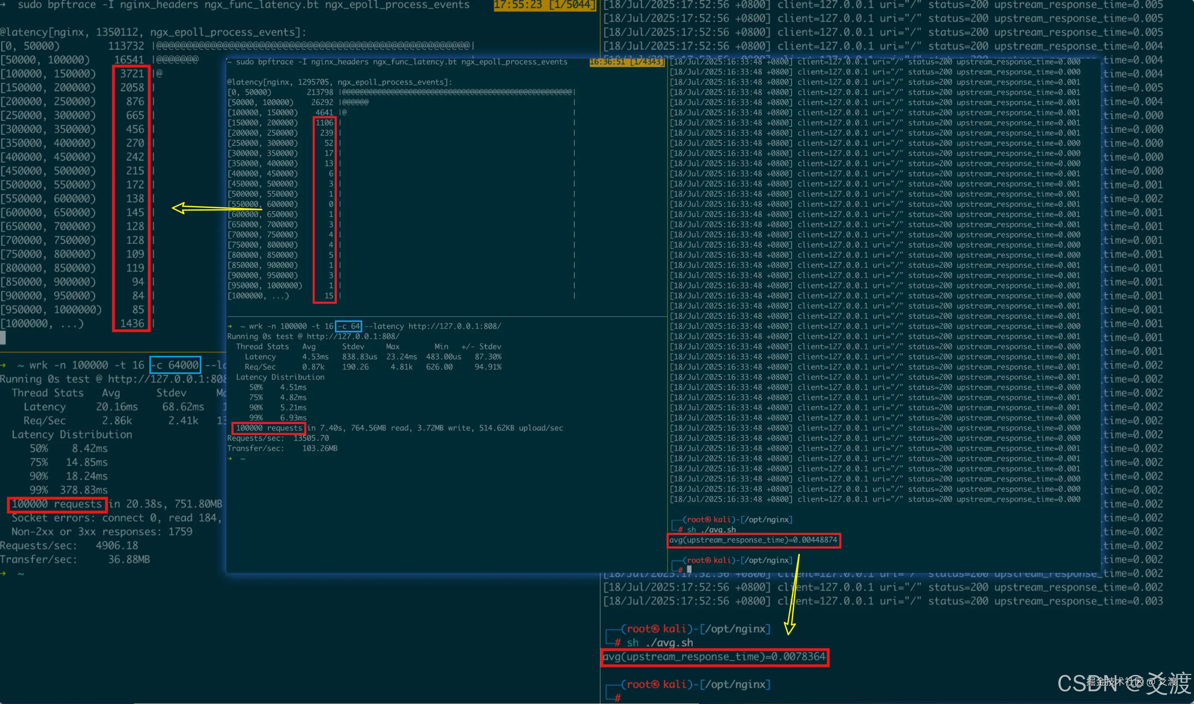Click the 113732 count in first histogram
This screenshot has width=1194, height=704.
pyautogui.click(x=125, y=45)
